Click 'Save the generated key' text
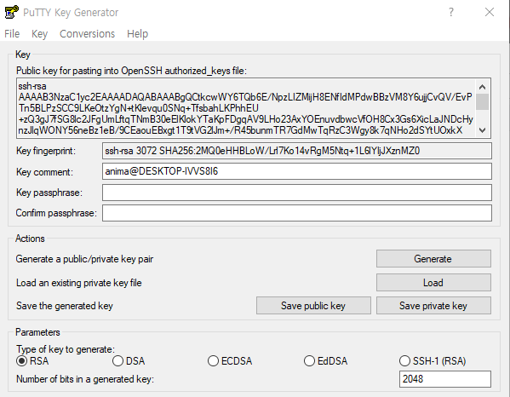The image size is (510, 397). pyautogui.click(x=65, y=306)
